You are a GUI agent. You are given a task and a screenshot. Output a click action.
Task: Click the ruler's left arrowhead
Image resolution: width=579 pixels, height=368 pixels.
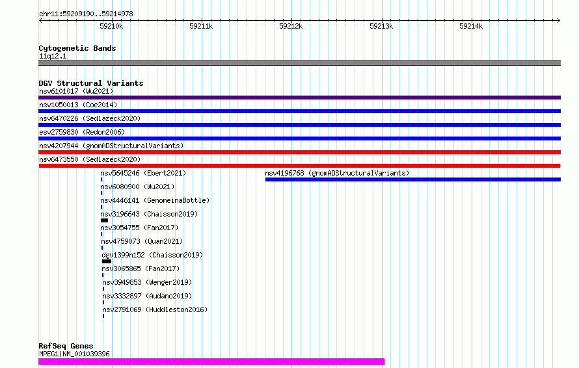pyautogui.click(x=40, y=21)
